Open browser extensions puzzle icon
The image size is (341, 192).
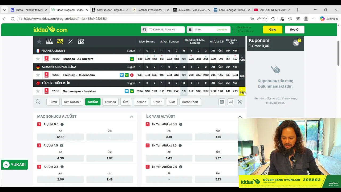[273, 19]
